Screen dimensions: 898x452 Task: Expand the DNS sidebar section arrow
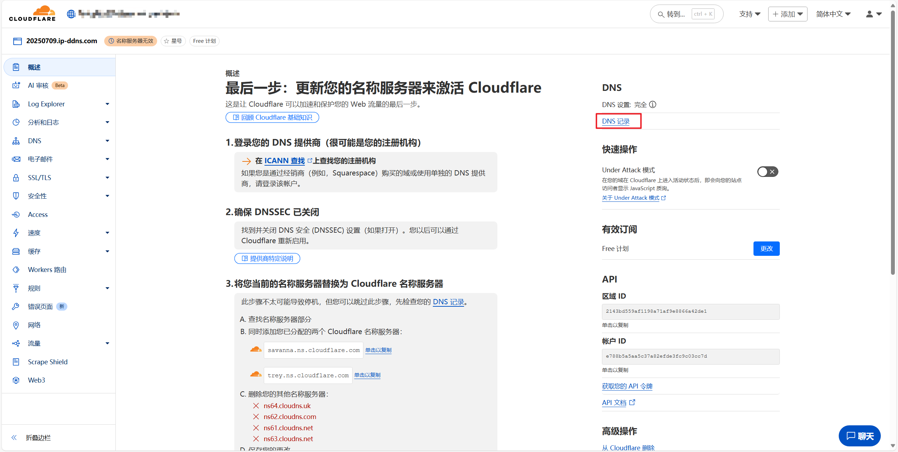pos(107,141)
